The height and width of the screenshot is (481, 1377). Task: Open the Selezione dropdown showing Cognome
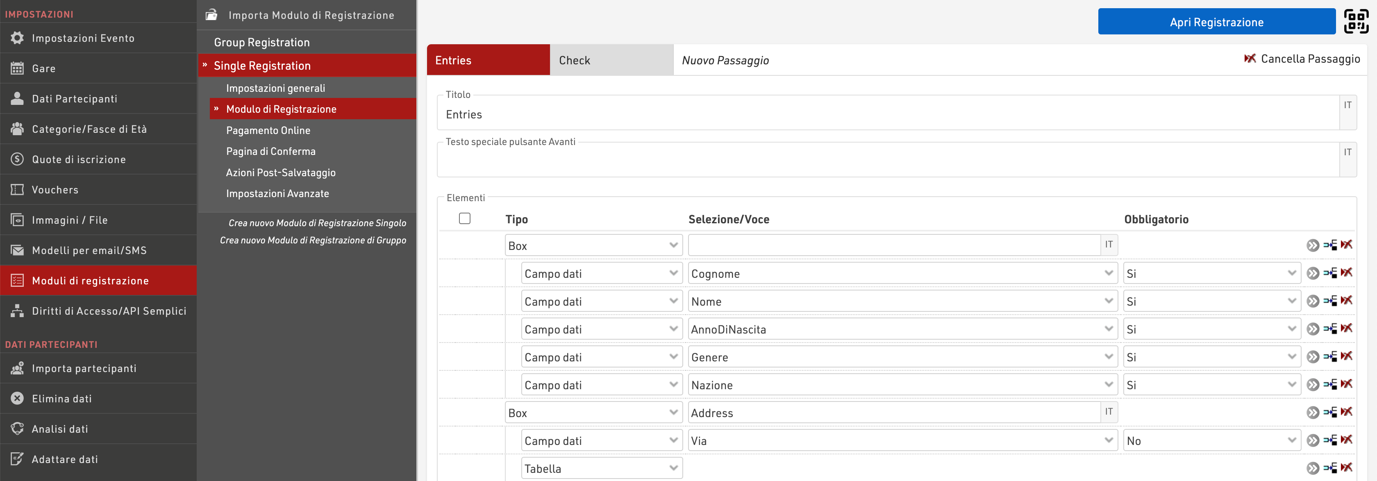point(902,274)
